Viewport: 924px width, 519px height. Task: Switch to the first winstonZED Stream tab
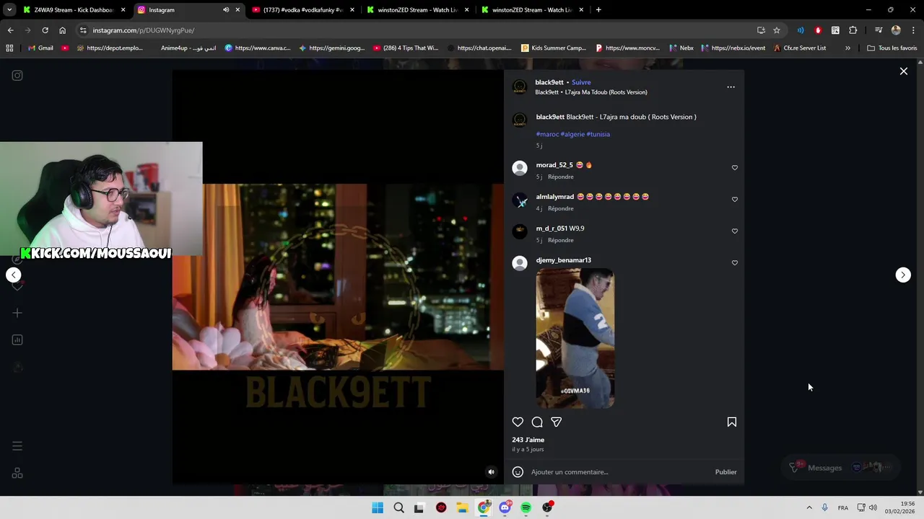coord(418,10)
